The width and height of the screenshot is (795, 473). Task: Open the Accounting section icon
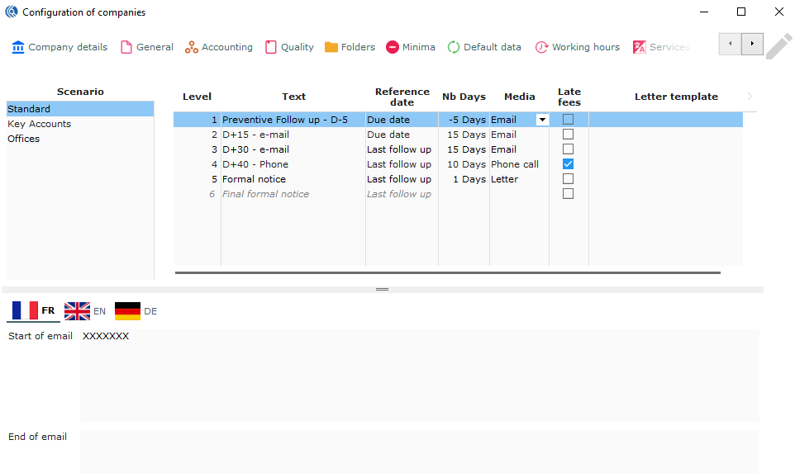192,47
